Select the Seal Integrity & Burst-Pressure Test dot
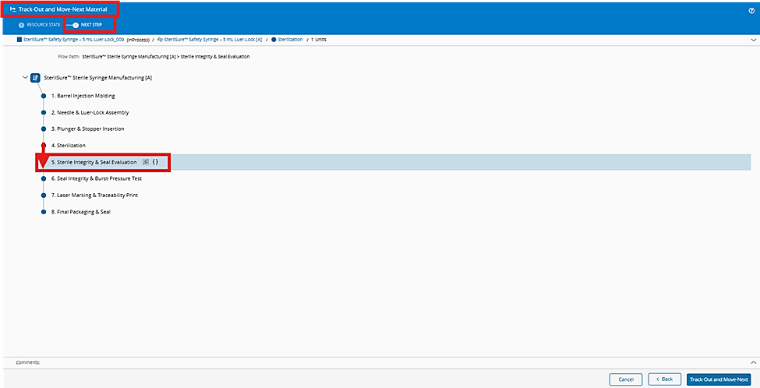The image size is (760, 388). 44,178
